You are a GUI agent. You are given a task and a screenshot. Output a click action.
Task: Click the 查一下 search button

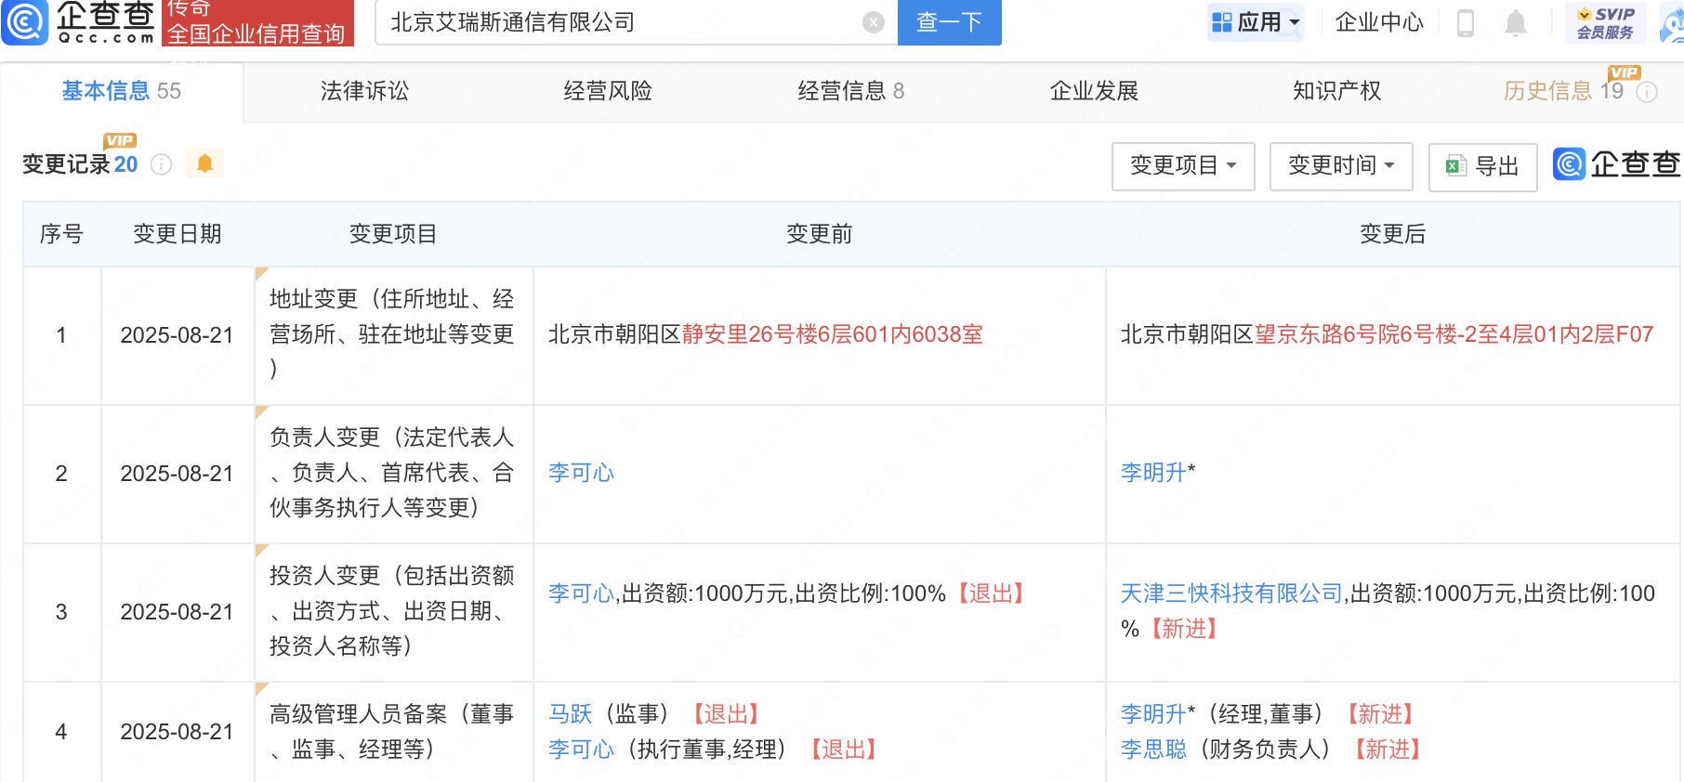point(949,22)
